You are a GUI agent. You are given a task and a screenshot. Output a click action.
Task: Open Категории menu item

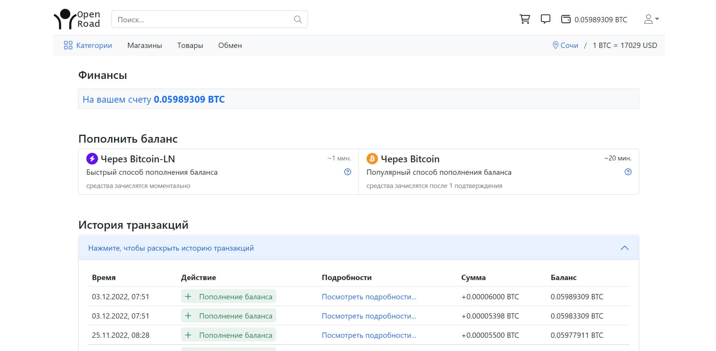[x=94, y=45]
